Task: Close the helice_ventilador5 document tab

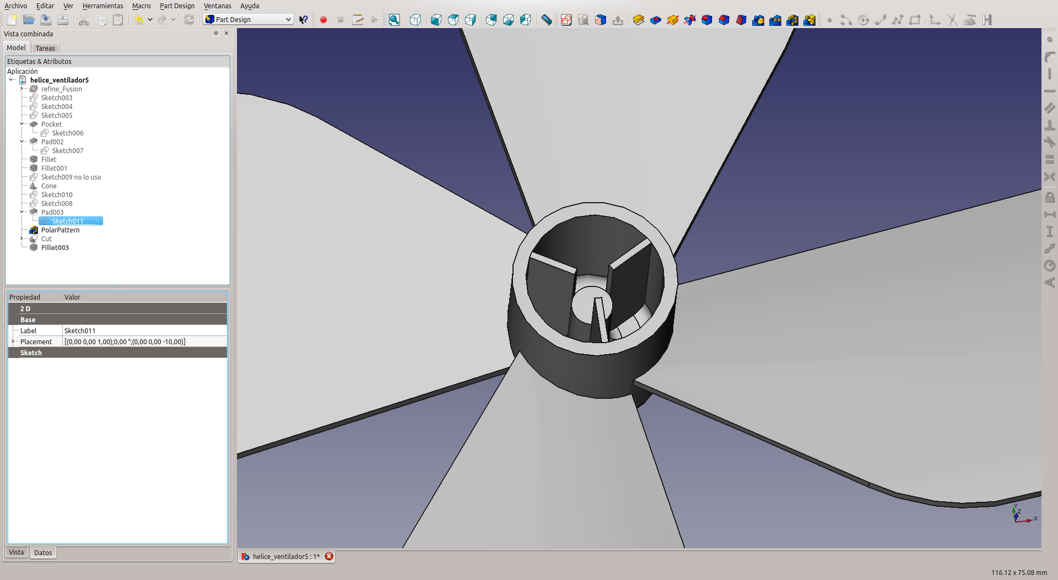Action: (x=329, y=556)
